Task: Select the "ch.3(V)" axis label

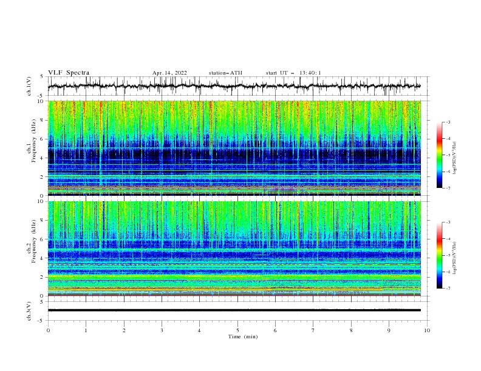Action: click(x=29, y=311)
